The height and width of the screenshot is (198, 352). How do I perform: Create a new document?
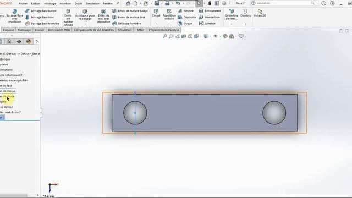point(136,3)
